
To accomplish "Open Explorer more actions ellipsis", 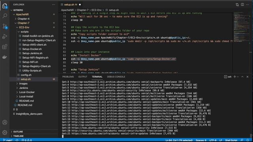I will 54,5.
